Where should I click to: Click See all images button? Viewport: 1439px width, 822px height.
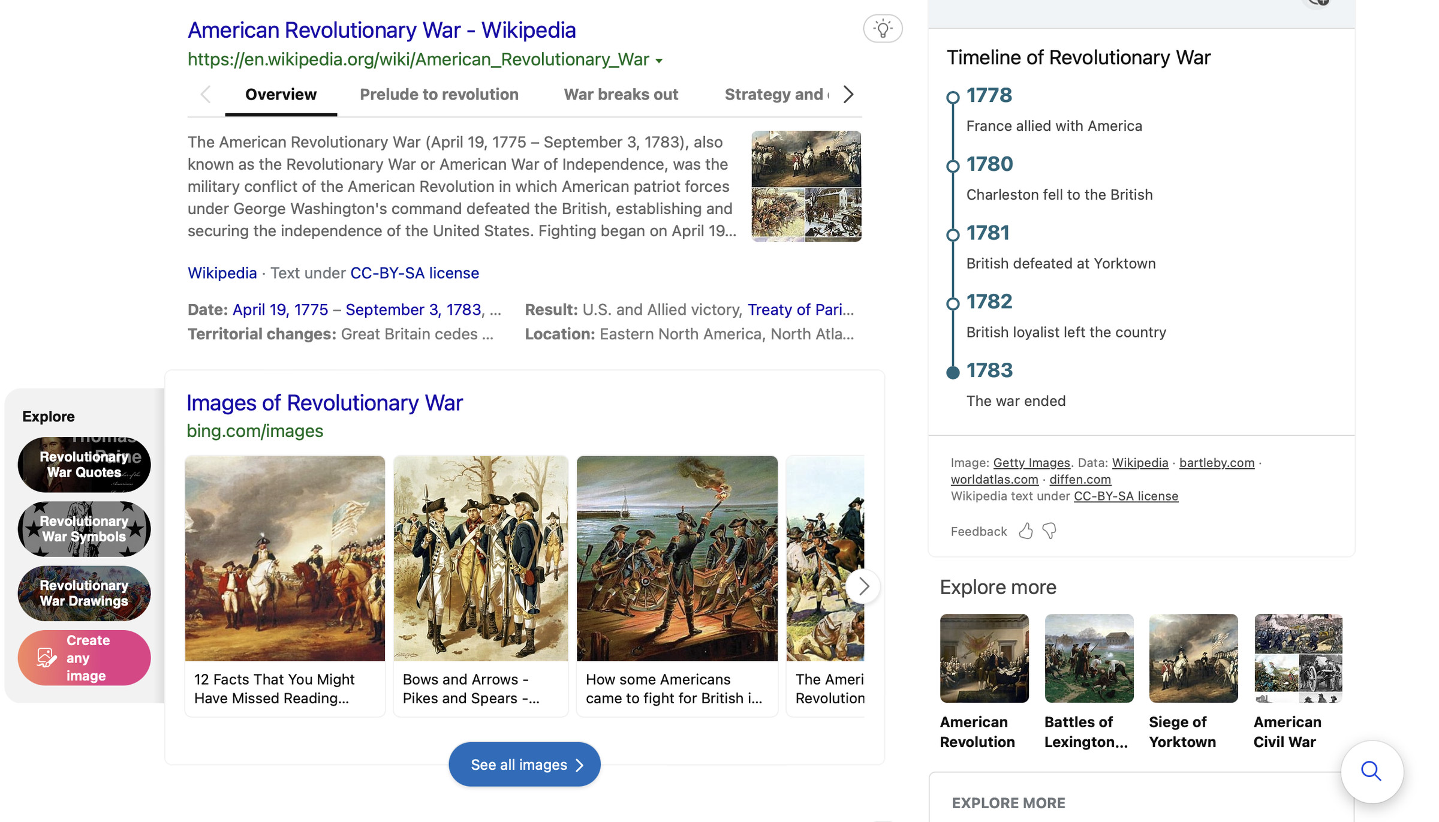click(524, 764)
